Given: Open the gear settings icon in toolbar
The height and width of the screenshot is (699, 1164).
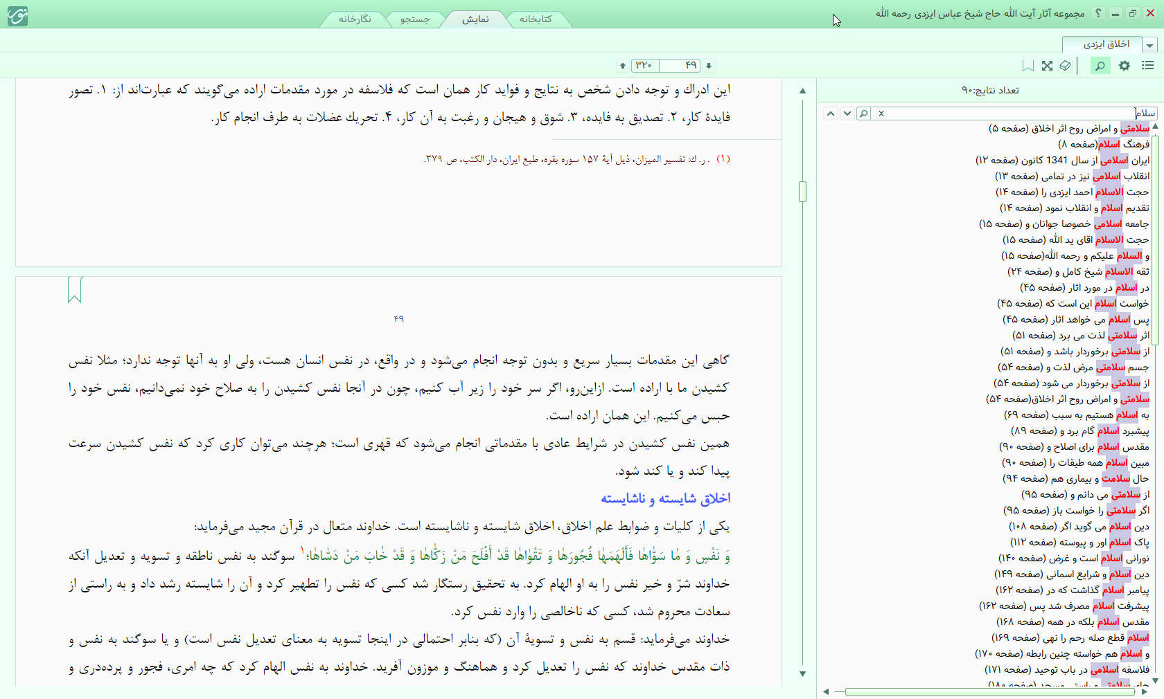Looking at the screenshot, I should (x=1125, y=66).
